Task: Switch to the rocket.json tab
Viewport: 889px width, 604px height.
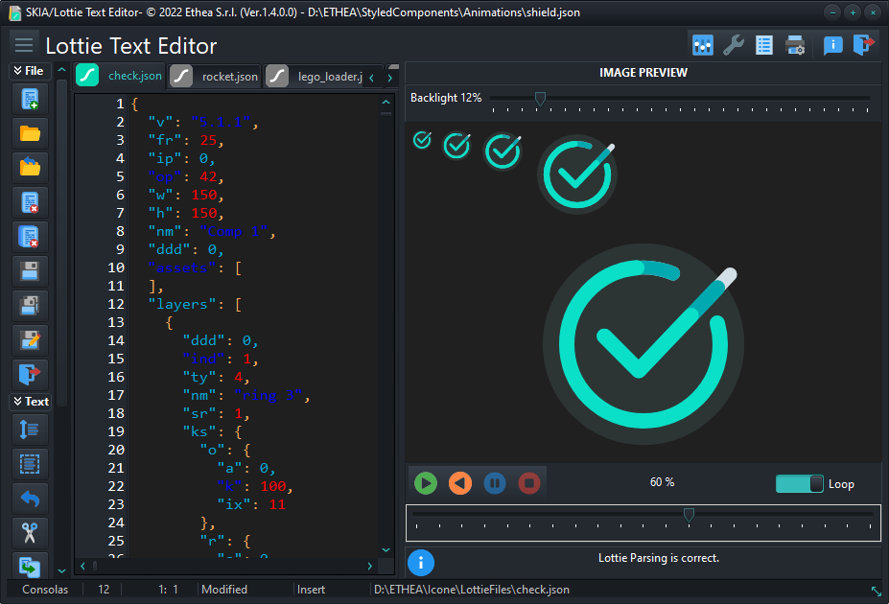Action: click(x=214, y=76)
